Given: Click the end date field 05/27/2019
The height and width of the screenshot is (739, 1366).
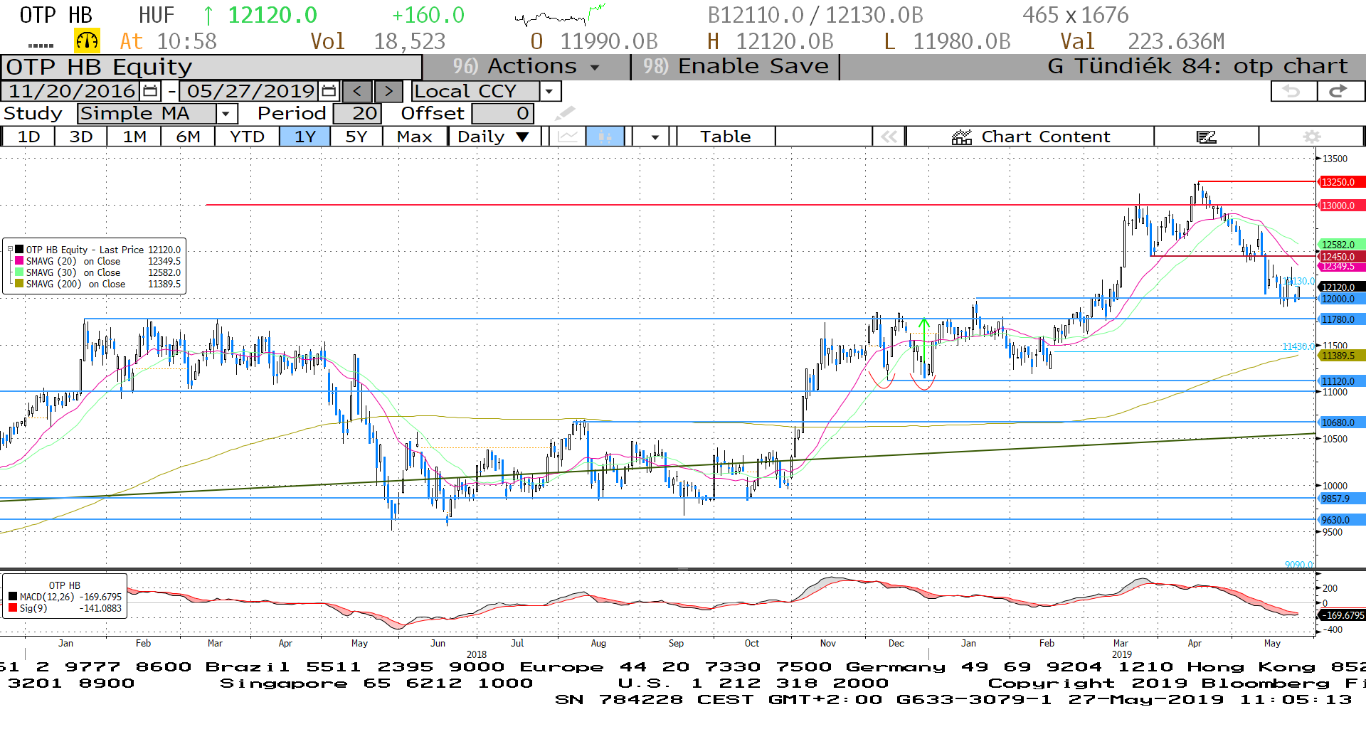Looking at the screenshot, I should point(250,91).
